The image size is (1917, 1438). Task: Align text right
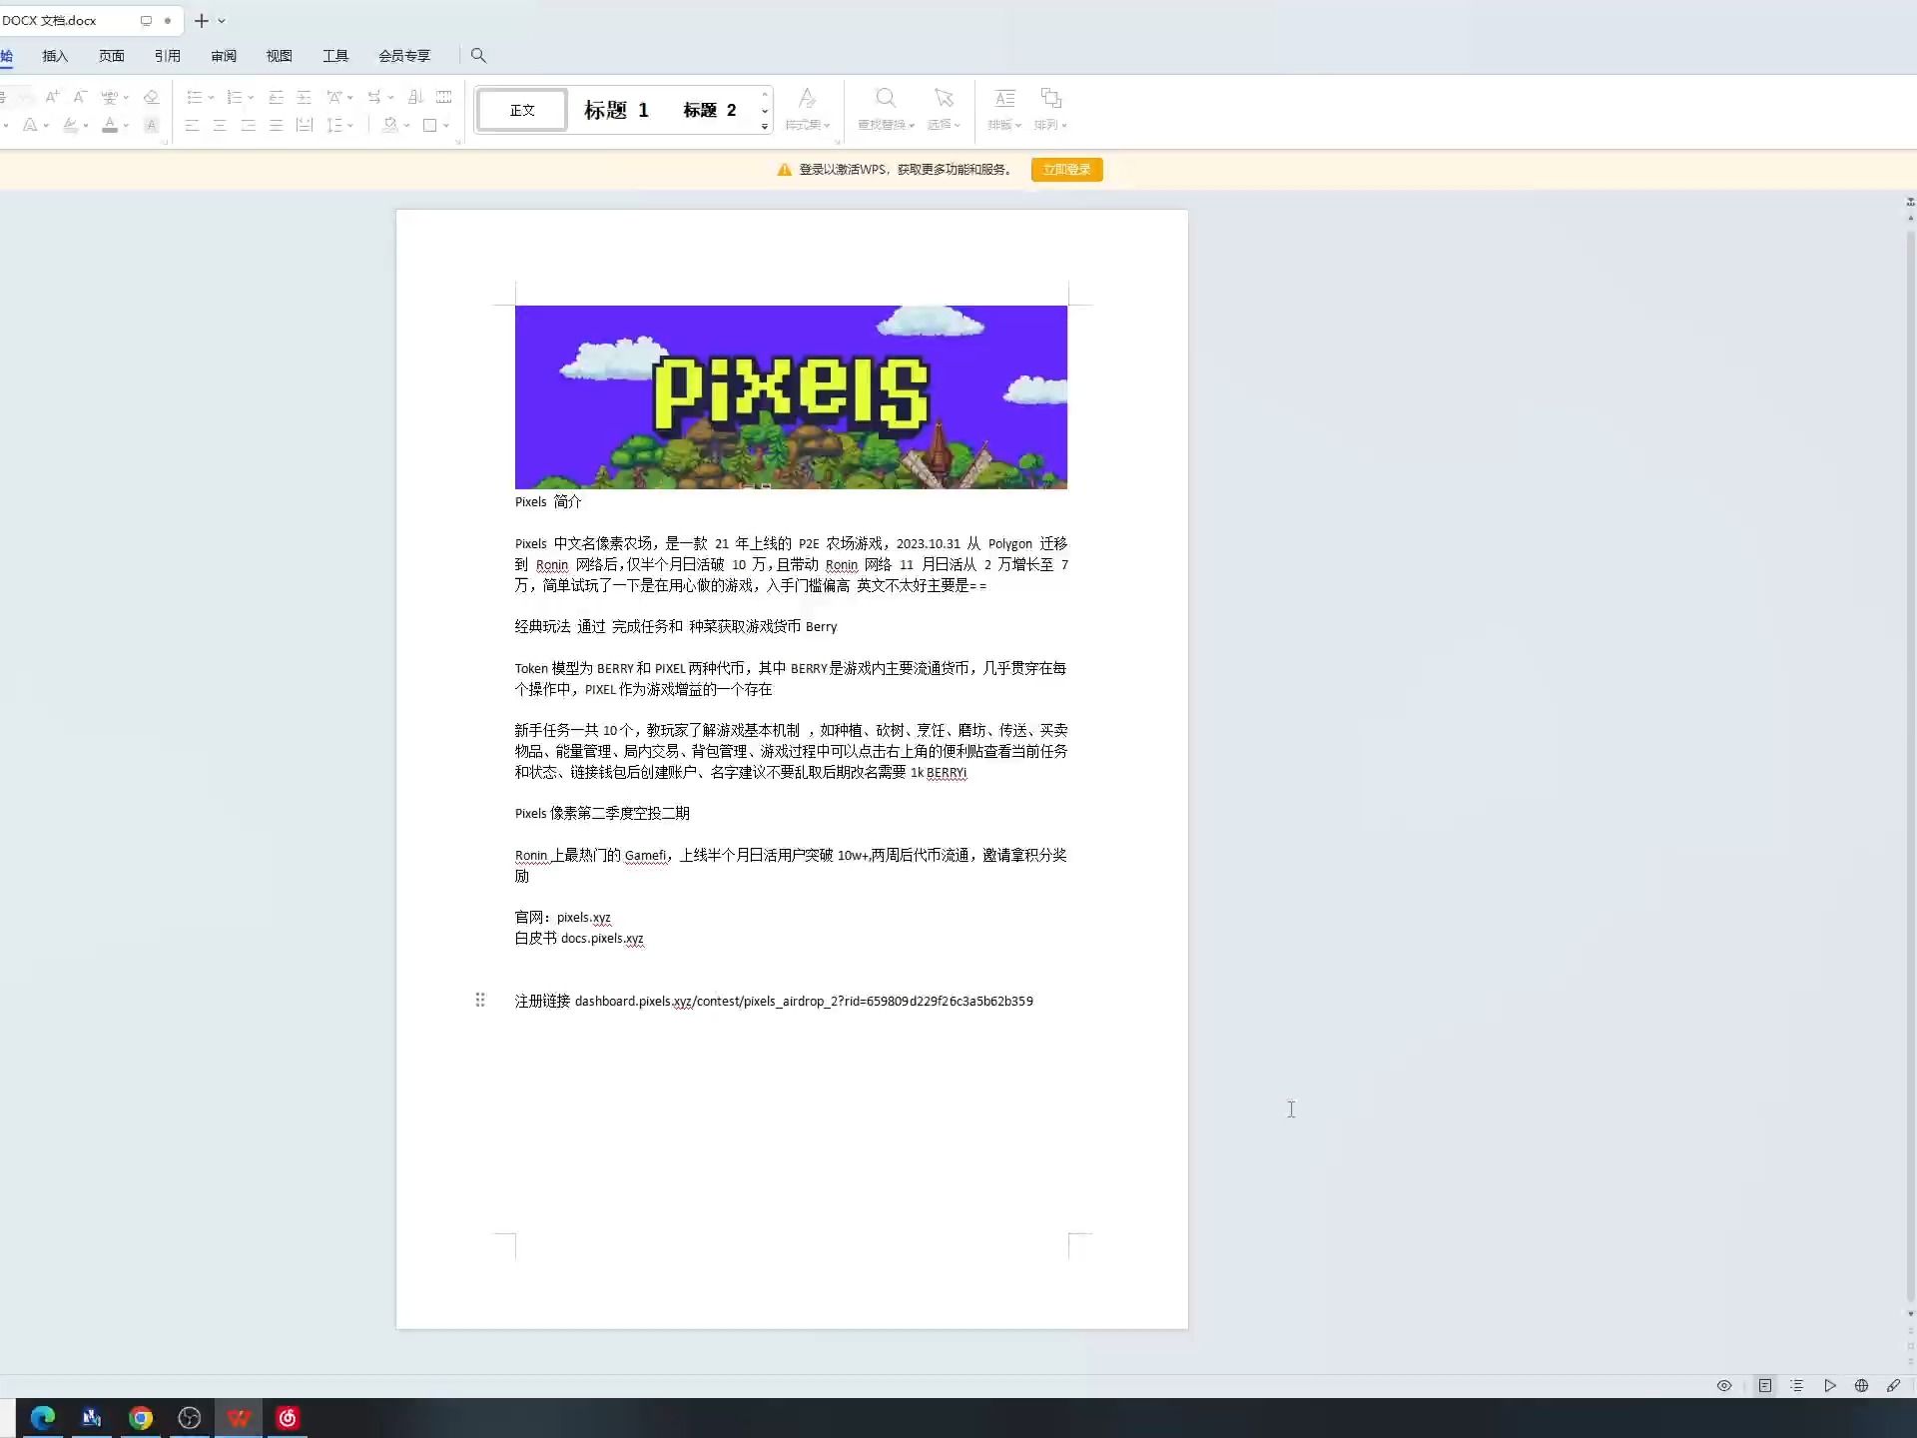point(249,125)
